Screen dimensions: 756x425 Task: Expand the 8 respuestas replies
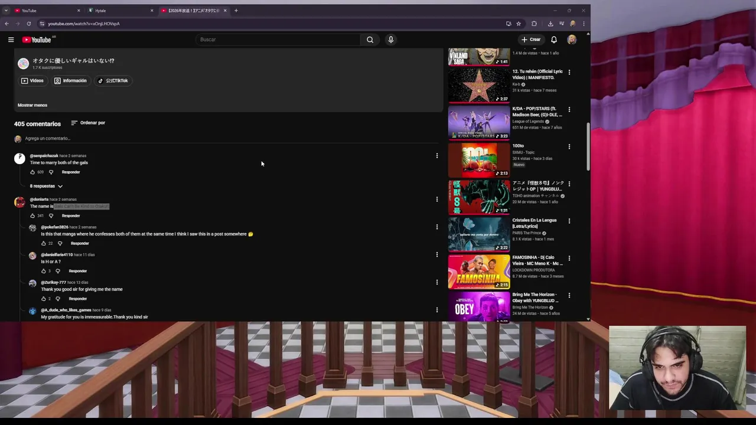click(x=46, y=186)
